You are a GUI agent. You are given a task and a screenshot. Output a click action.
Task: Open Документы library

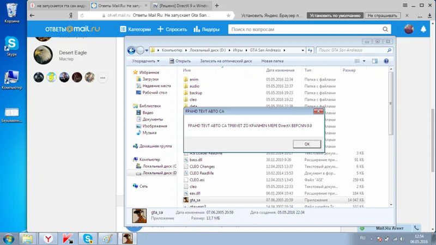[153, 119]
